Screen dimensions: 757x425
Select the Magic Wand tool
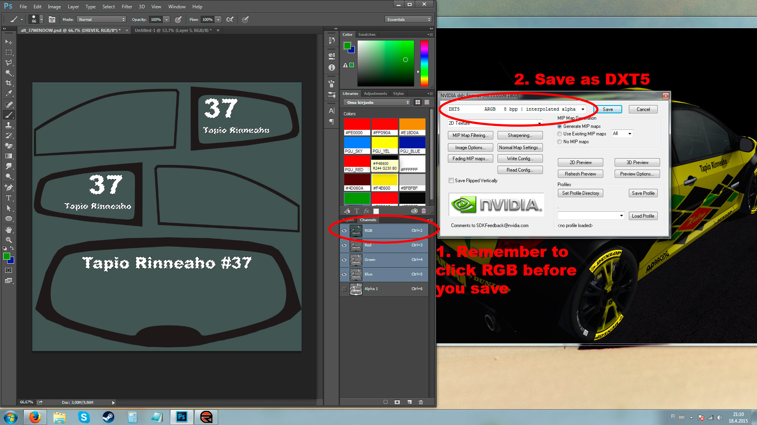point(9,73)
